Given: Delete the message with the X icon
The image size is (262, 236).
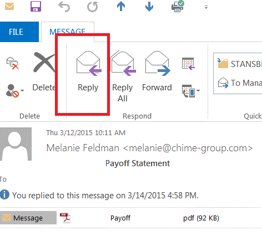Looking at the screenshot, I should 44,62.
